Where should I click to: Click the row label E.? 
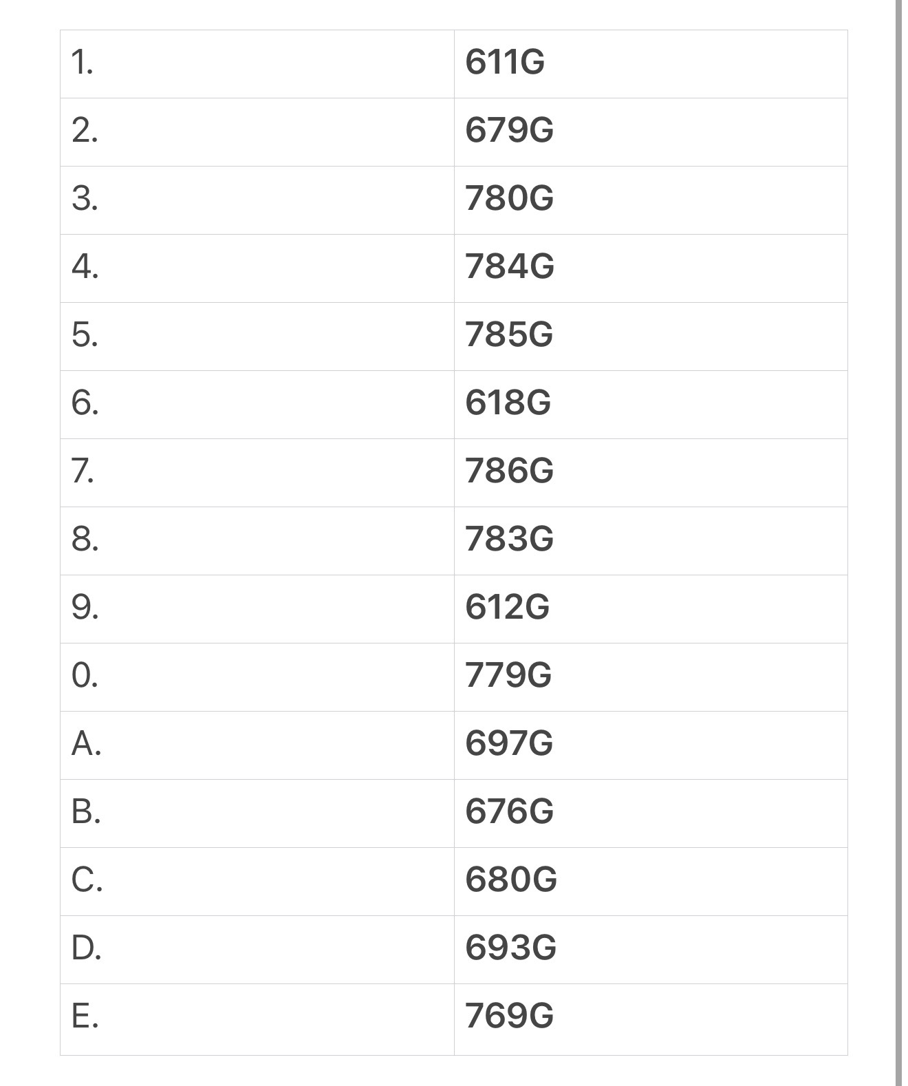click(85, 1016)
